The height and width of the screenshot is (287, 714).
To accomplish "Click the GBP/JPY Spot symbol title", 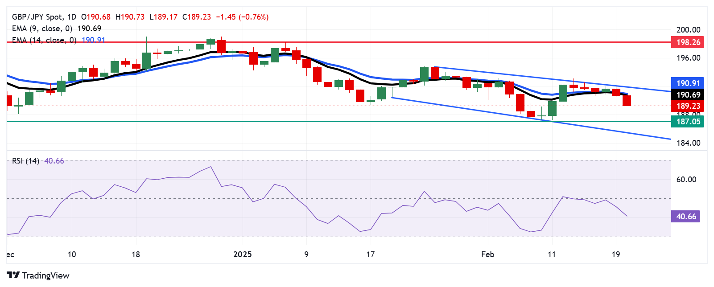I will coord(37,17).
